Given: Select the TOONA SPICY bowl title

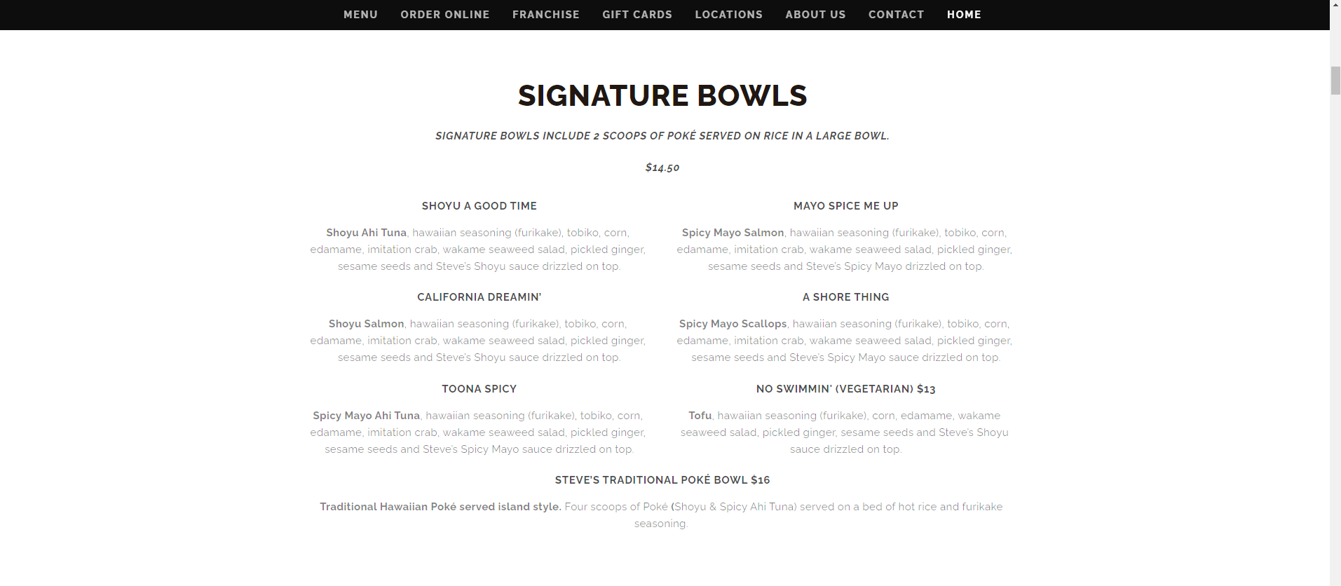Looking at the screenshot, I should pyautogui.click(x=479, y=388).
